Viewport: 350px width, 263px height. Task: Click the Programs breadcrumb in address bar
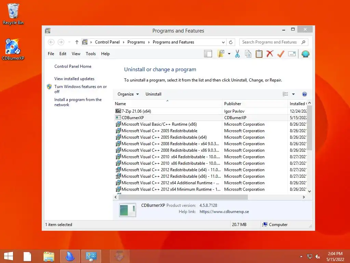coord(136,42)
